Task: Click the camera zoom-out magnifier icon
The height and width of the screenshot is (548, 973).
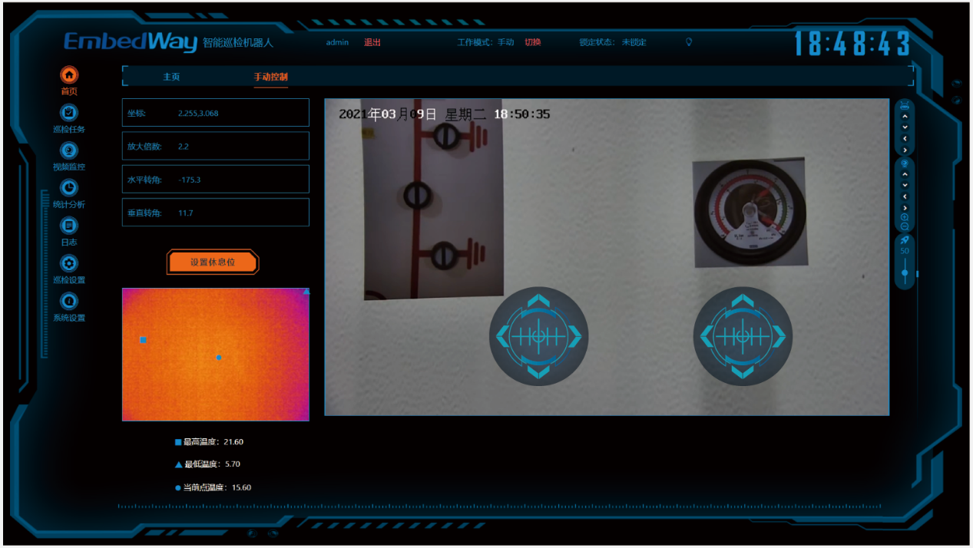Action: [x=905, y=226]
